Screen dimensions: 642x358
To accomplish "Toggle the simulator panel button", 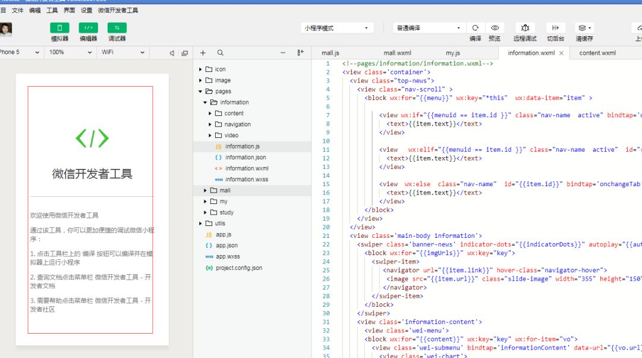I will tap(59, 28).
